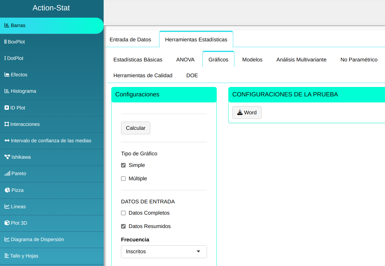Open the ANOVA tab
The image size is (385, 266).
(185, 60)
